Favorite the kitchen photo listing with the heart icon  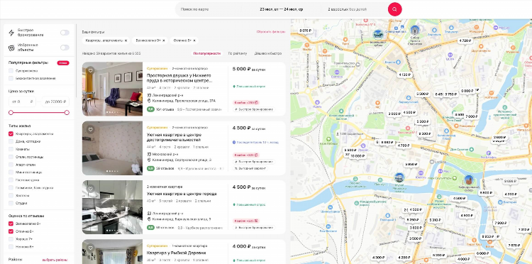[x=90, y=188]
